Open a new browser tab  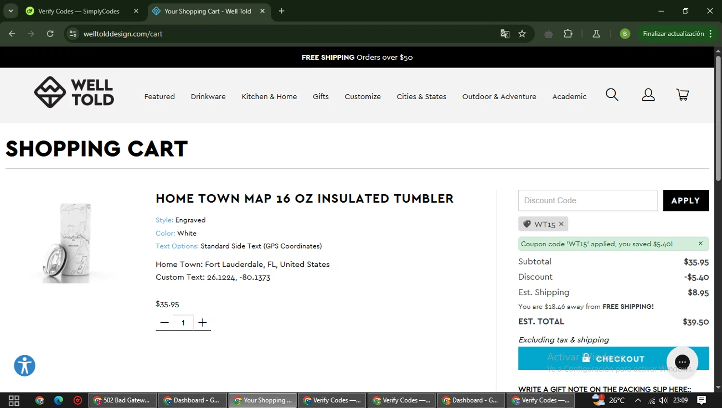coord(282,11)
